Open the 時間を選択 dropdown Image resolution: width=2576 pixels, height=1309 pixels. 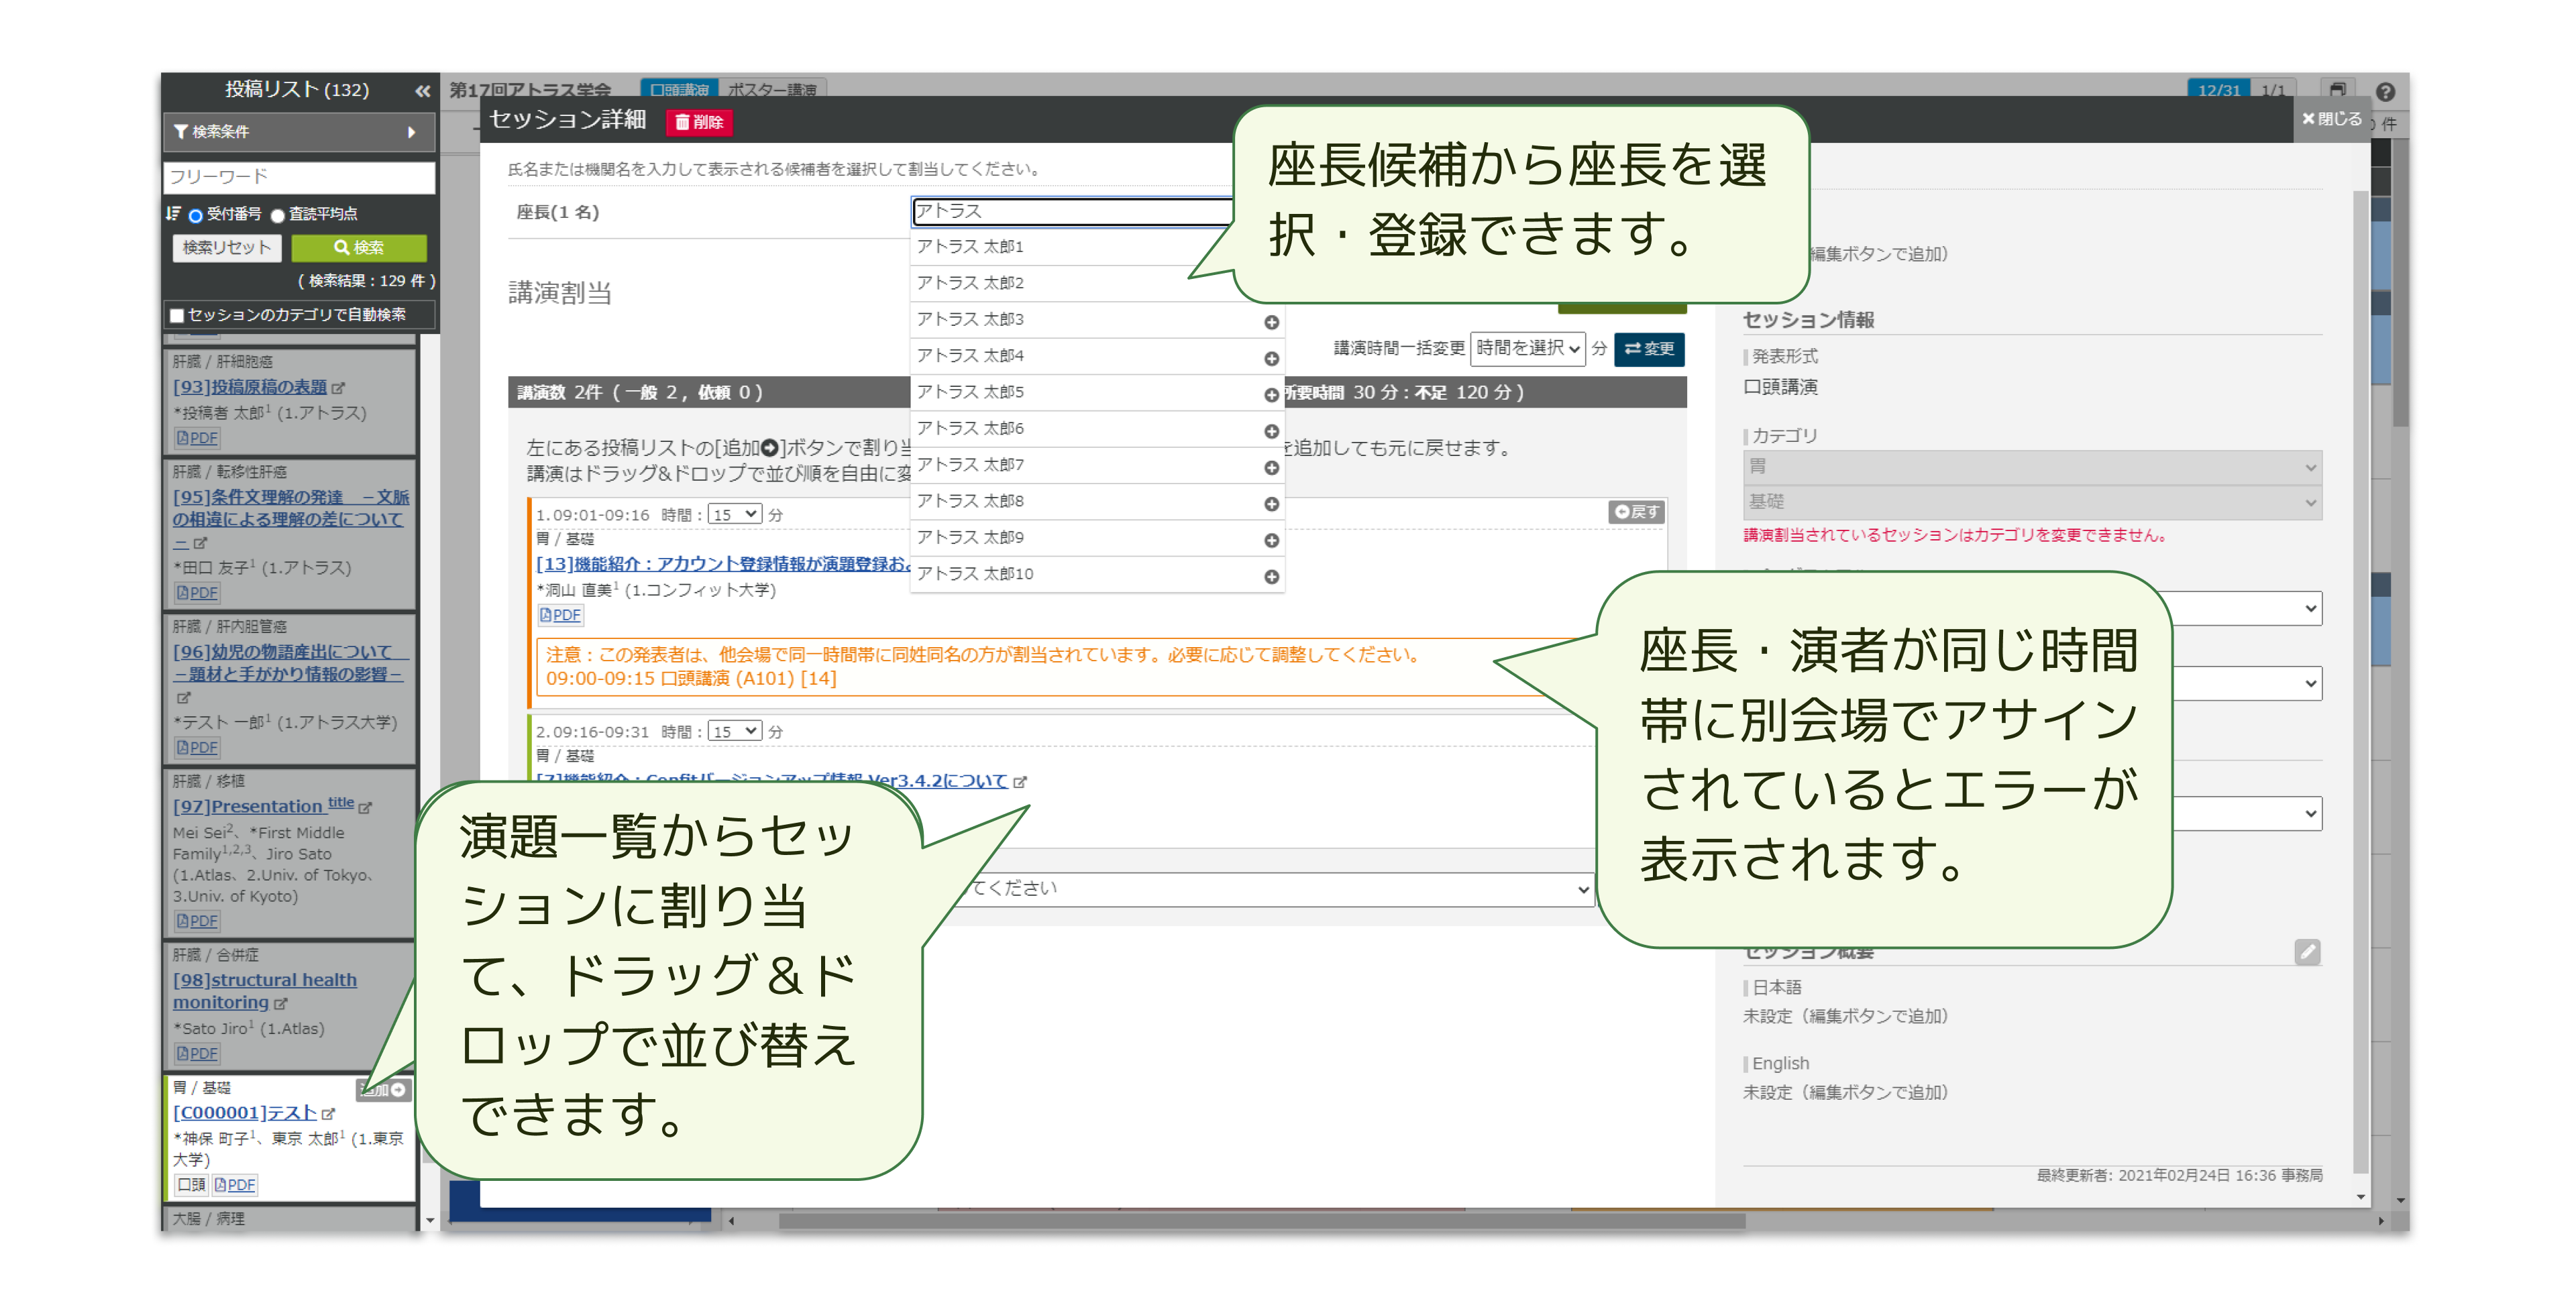pos(1527,348)
